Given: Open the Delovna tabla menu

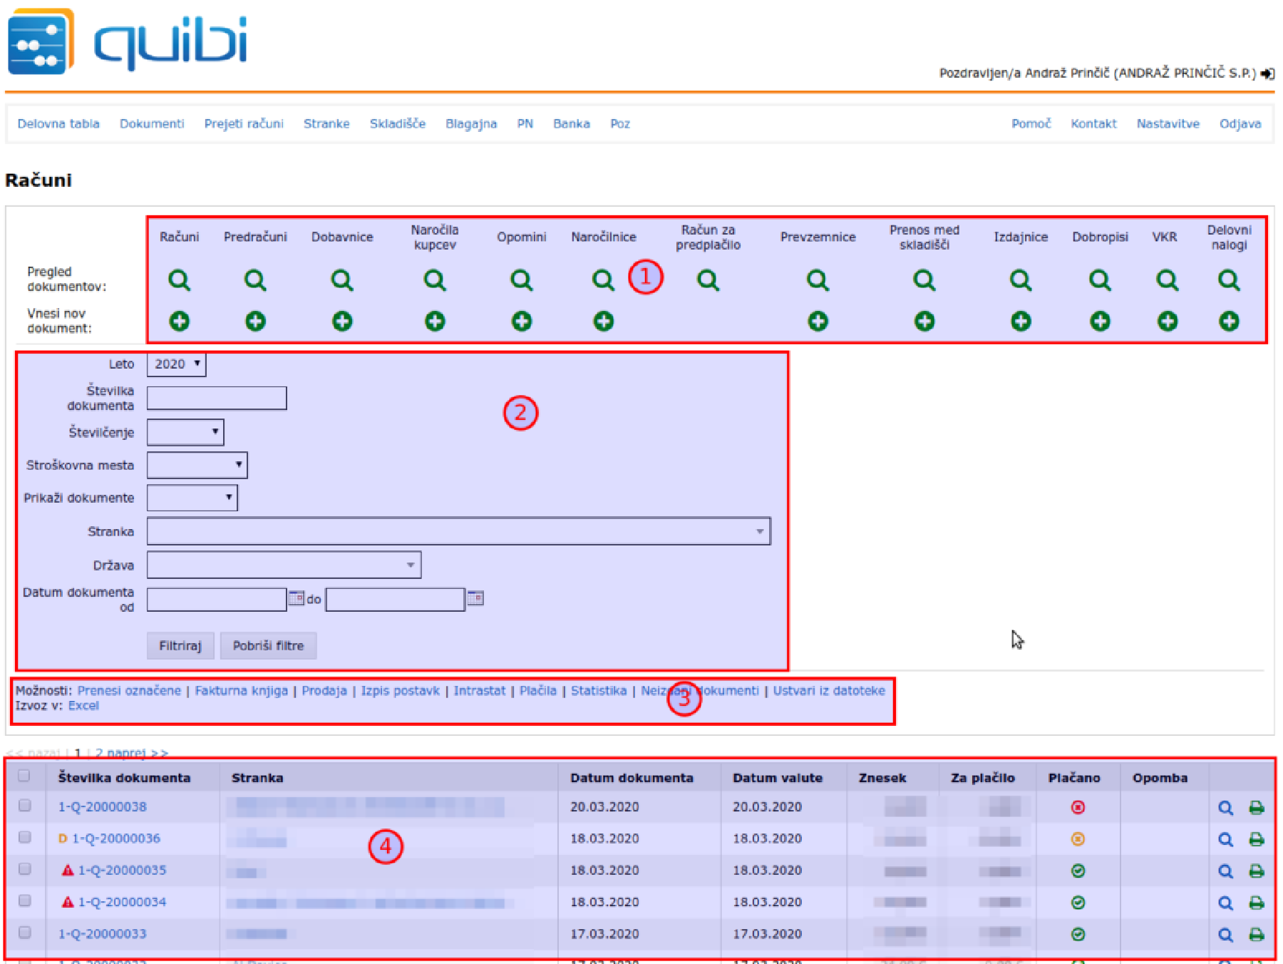Looking at the screenshot, I should (x=58, y=123).
